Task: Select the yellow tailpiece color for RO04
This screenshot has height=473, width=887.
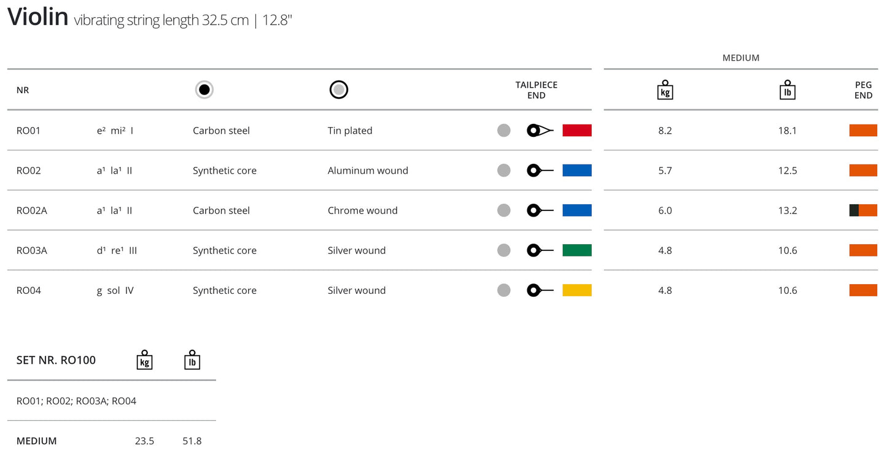Action: [577, 290]
